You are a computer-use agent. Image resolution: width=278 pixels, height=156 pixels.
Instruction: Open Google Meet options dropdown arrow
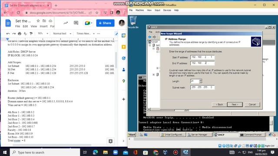tap(92, 23)
